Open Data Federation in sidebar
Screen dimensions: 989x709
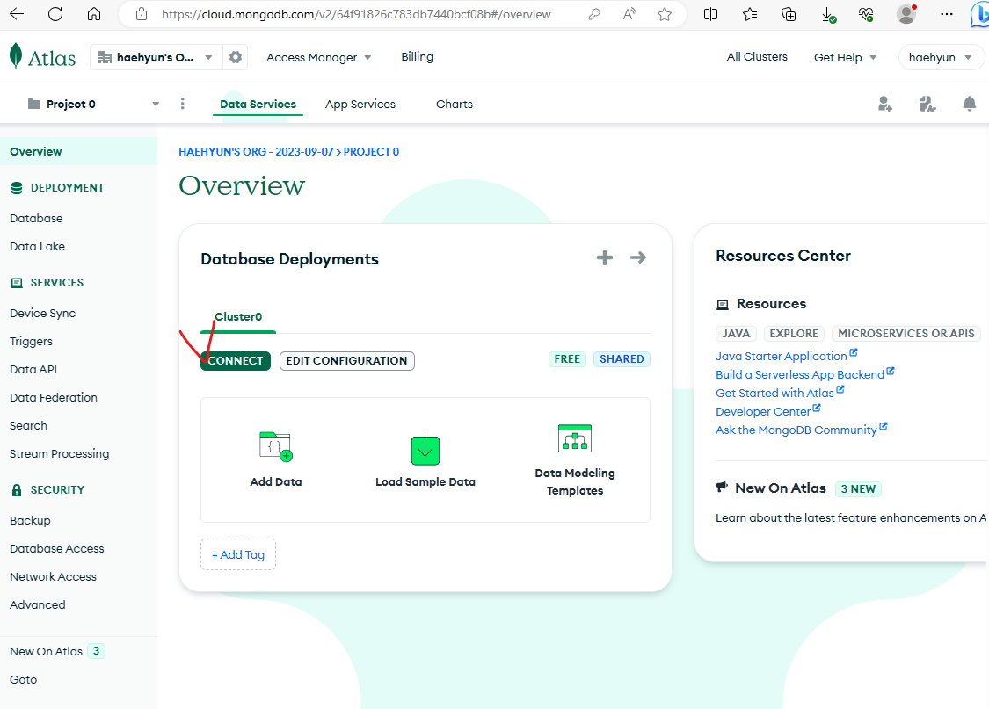point(54,398)
